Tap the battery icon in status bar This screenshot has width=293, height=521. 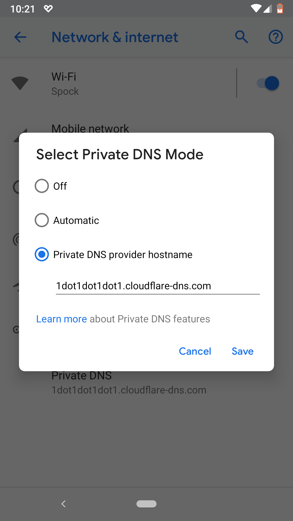click(280, 9)
